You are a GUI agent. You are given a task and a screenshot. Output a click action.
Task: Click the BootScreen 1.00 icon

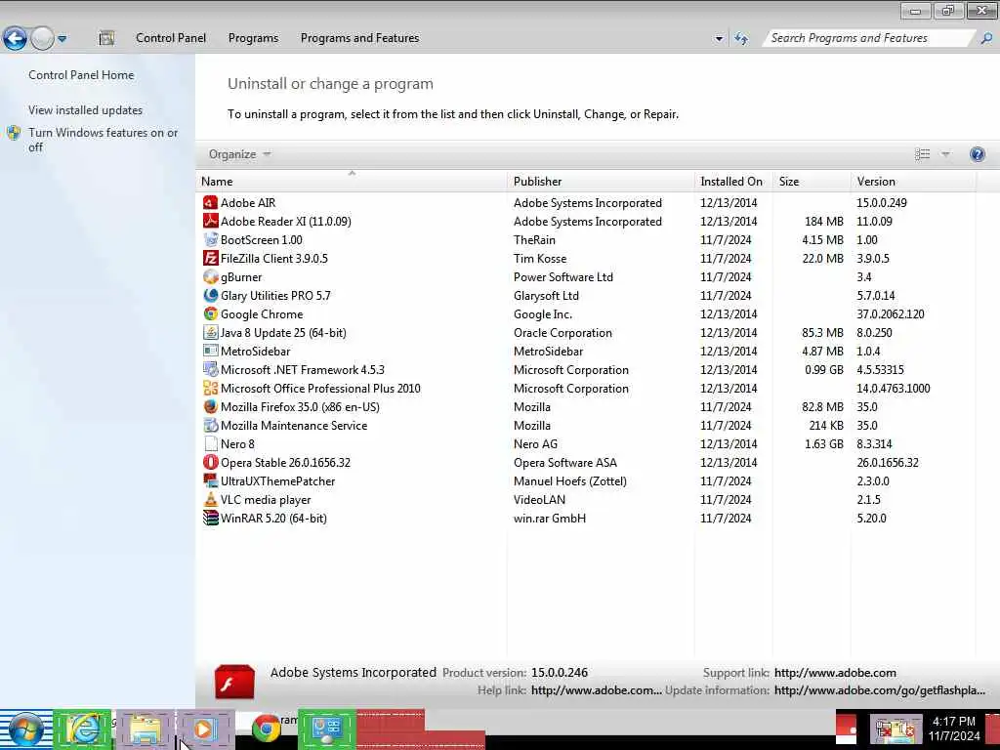point(211,240)
